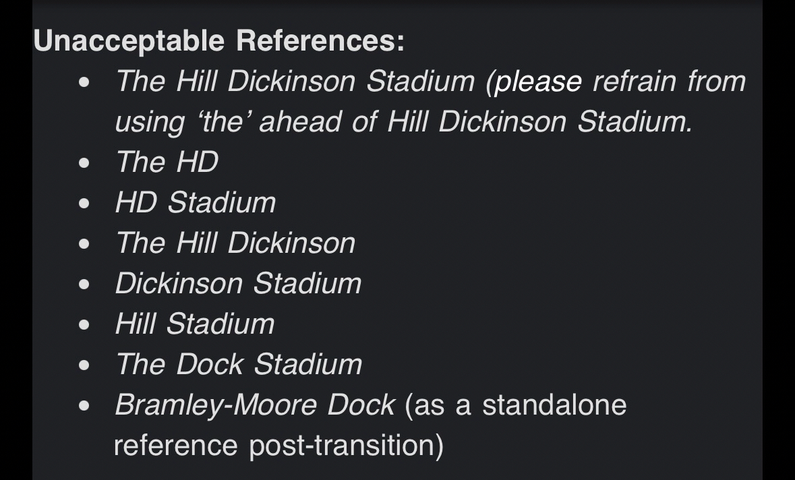This screenshot has height=480, width=795.
Task: Select the "Hill Stadium" list entry
Action: point(194,324)
